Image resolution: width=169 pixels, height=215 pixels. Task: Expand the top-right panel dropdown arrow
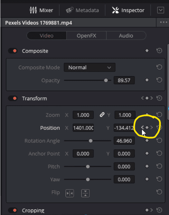[x=161, y=10]
